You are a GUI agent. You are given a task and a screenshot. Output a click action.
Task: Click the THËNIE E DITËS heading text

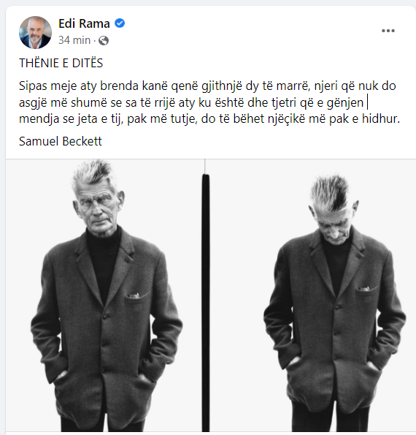(61, 63)
